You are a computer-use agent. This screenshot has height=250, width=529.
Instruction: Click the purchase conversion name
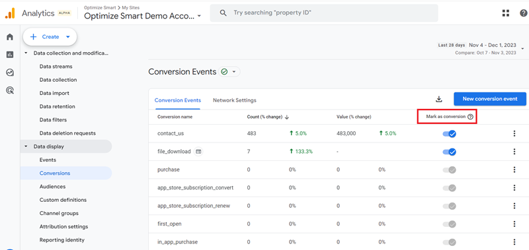(169, 170)
